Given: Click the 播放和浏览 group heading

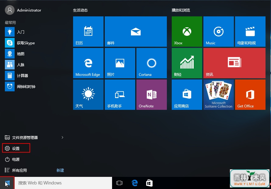Looking at the screenshot, I should click(x=181, y=10).
